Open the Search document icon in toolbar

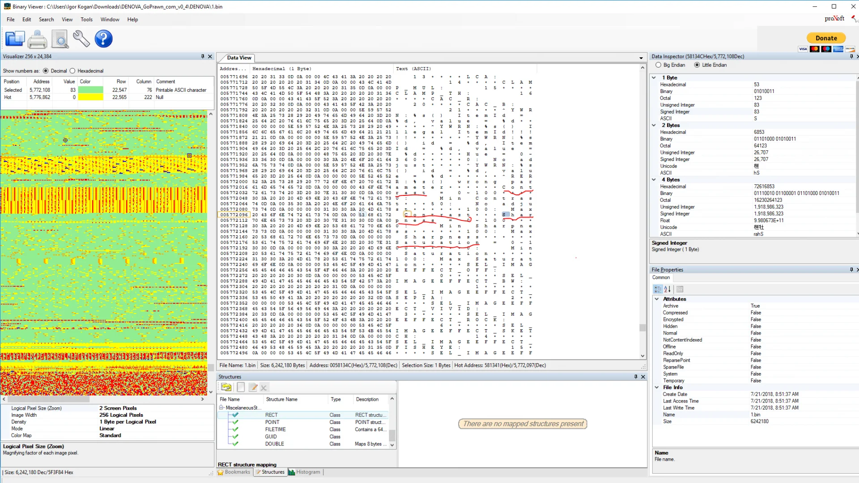pos(60,39)
